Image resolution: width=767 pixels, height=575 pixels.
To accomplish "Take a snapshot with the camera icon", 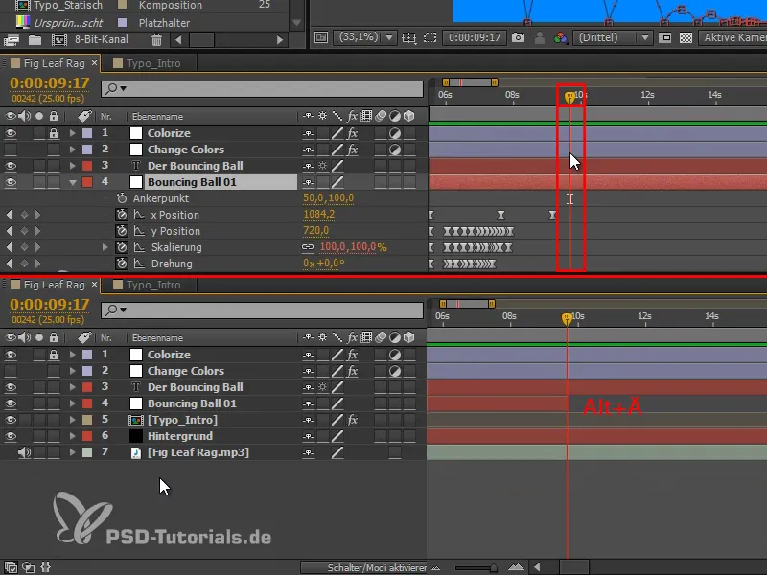I will tap(518, 37).
